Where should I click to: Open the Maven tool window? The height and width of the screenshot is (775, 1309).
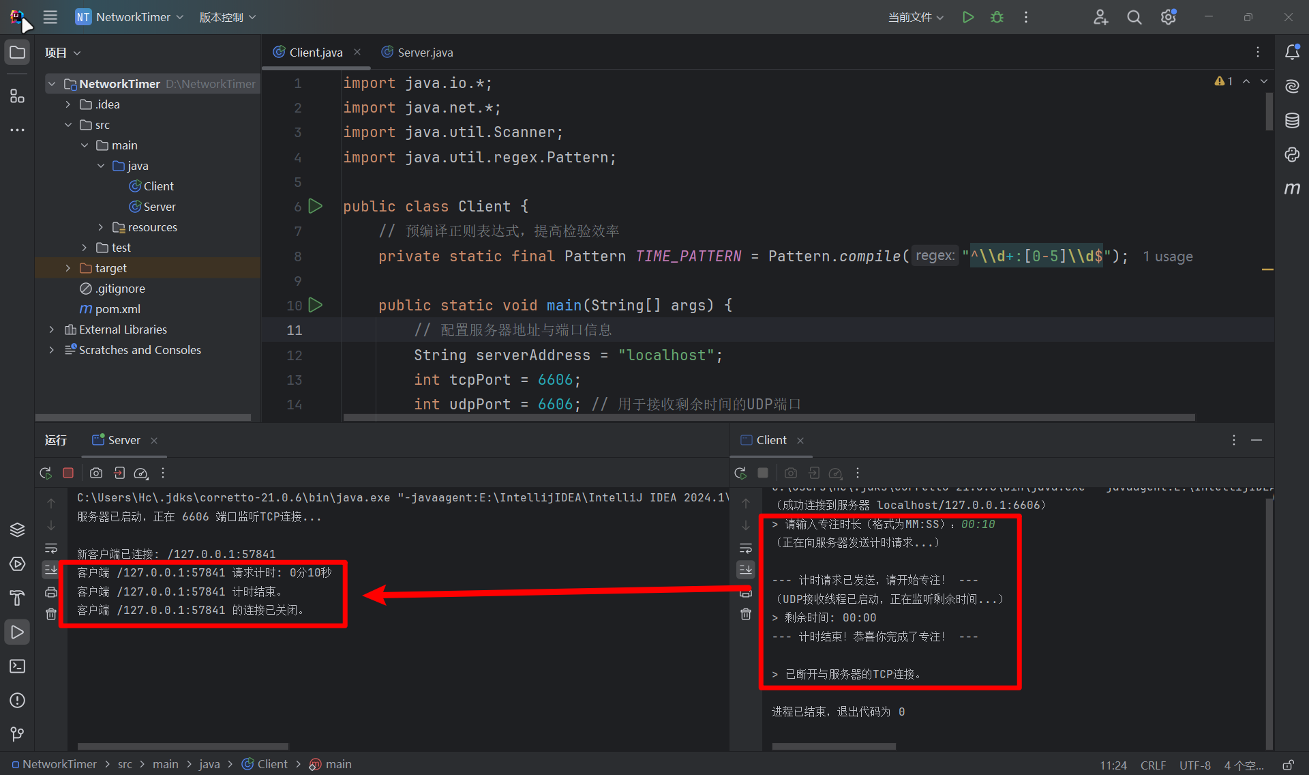(x=1292, y=188)
